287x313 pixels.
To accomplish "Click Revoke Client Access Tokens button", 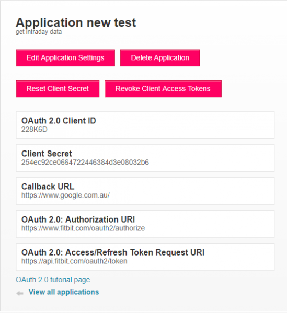I will point(163,89).
